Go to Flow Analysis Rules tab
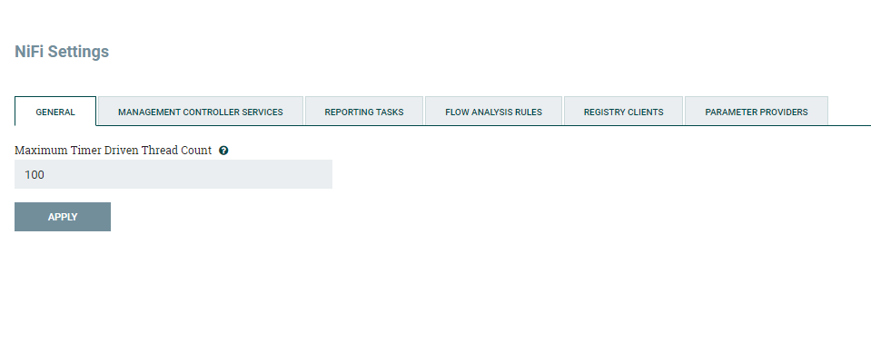 tap(493, 112)
